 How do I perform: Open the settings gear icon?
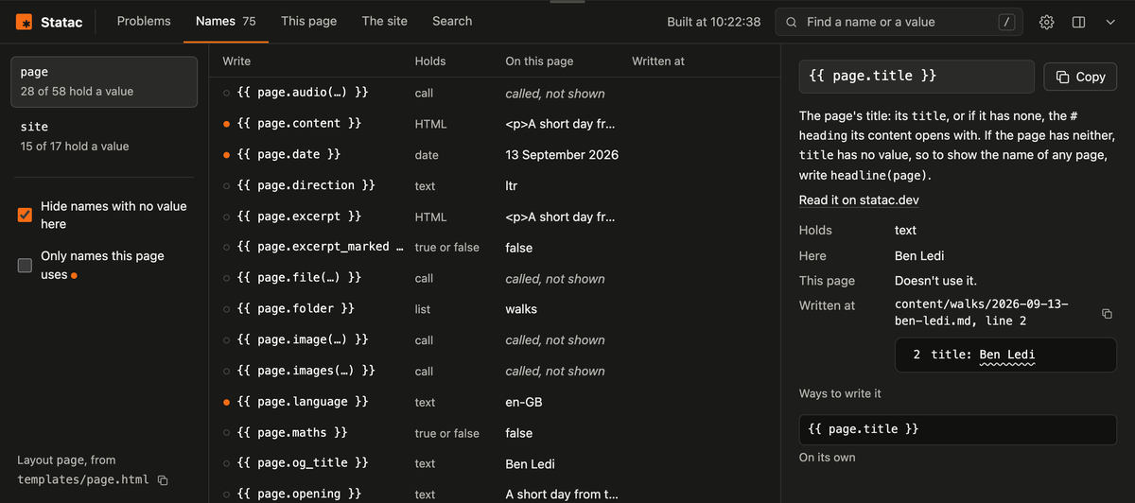pos(1046,22)
